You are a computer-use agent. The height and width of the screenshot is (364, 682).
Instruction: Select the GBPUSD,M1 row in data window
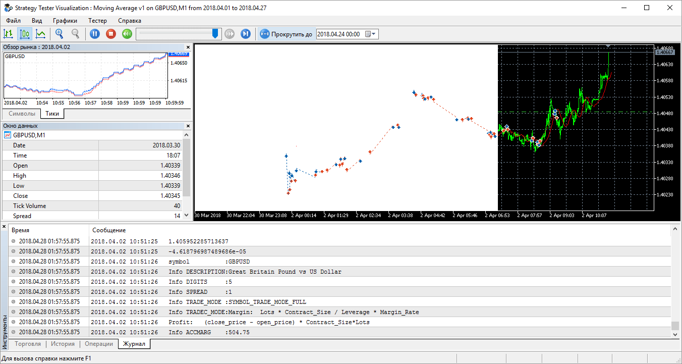[x=29, y=135]
